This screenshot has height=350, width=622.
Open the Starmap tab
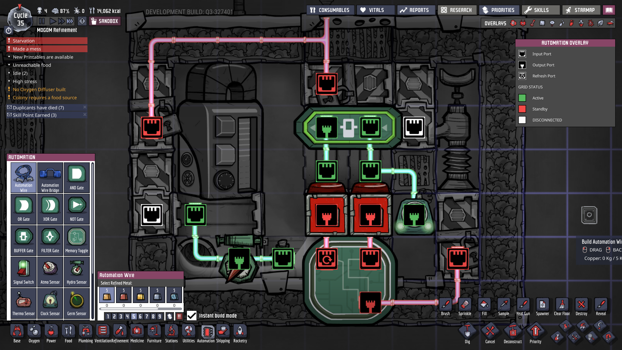[581, 10]
